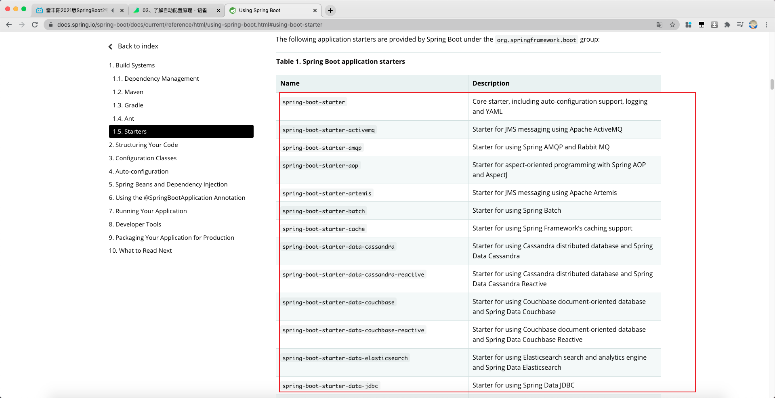The height and width of the screenshot is (398, 775).
Task: Open the 1.2. Maven sidebar entry
Action: coord(128,92)
